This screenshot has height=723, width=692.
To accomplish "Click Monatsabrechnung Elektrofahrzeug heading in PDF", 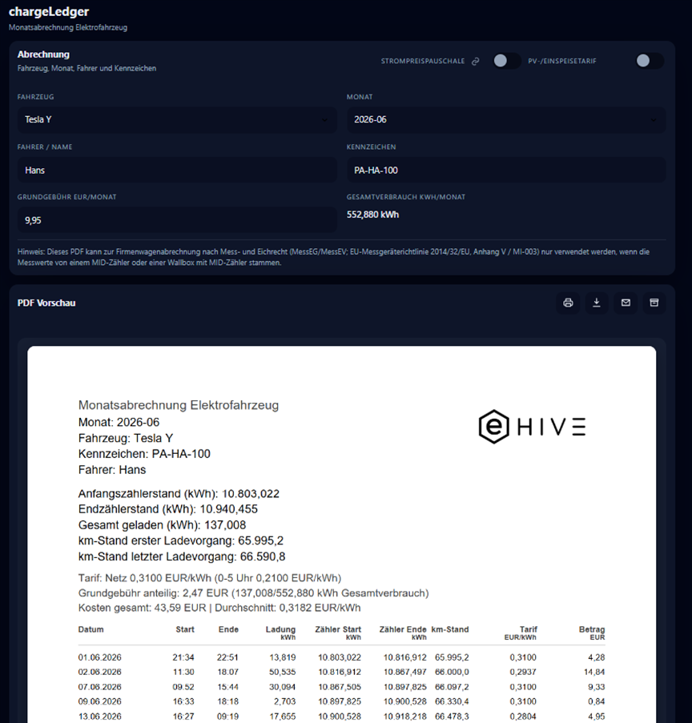I will click(x=179, y=405).
